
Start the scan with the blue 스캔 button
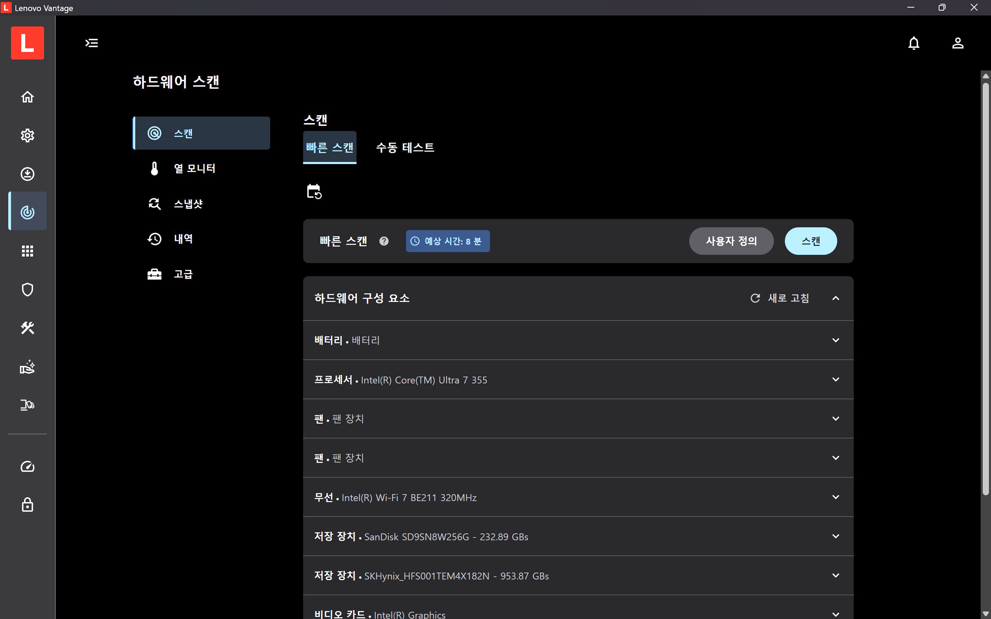click(811, 241)
